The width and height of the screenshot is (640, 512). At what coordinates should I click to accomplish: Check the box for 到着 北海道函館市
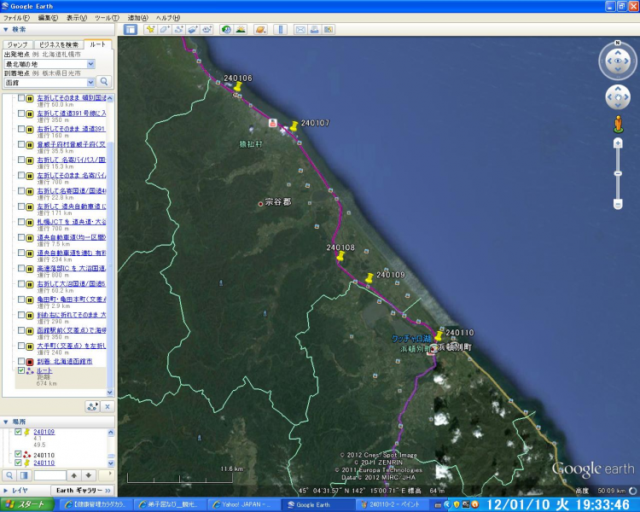[x=21, y=361]
